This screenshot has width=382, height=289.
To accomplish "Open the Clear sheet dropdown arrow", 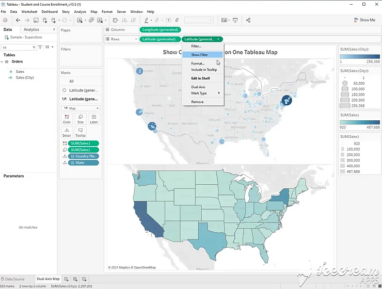I will coord(105,21).
